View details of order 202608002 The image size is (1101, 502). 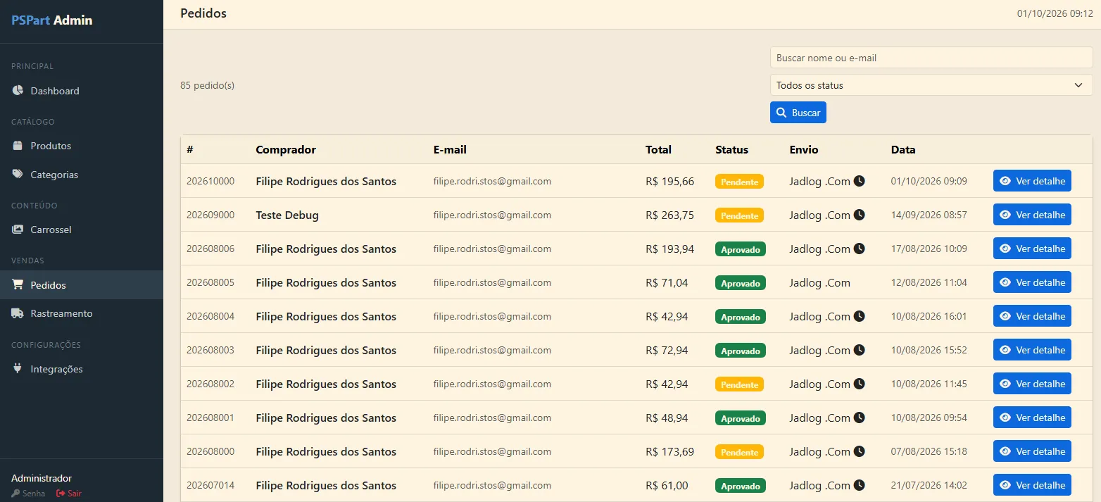pos(1032,384)
